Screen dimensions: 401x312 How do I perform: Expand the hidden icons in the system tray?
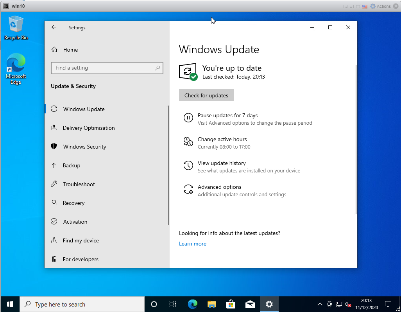pos(320,304)
